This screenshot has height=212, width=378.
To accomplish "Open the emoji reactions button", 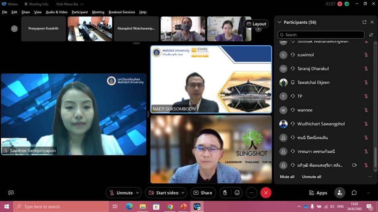I will click(x=237, y=193).
